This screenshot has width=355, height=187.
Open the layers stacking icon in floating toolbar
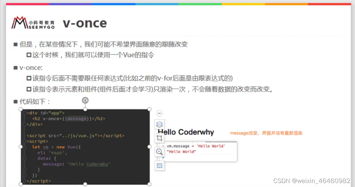(x=159, y=124)
